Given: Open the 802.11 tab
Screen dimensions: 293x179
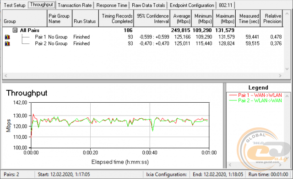Looking at the screenshot, I should [x=226, y=5].
